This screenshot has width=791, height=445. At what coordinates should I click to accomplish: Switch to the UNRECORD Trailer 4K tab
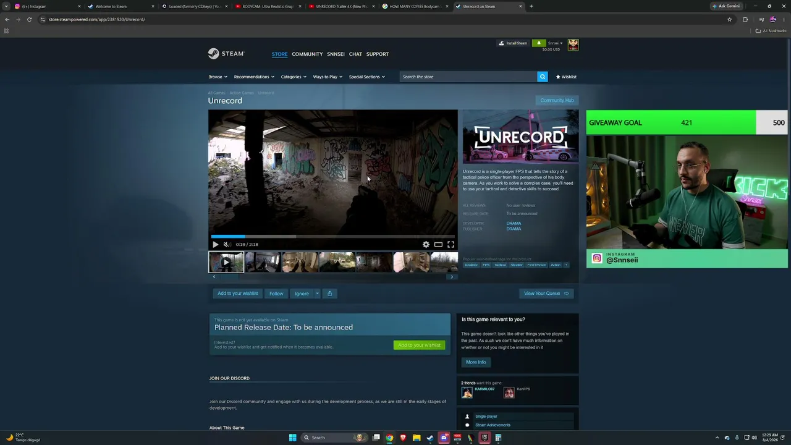point(342,6)
